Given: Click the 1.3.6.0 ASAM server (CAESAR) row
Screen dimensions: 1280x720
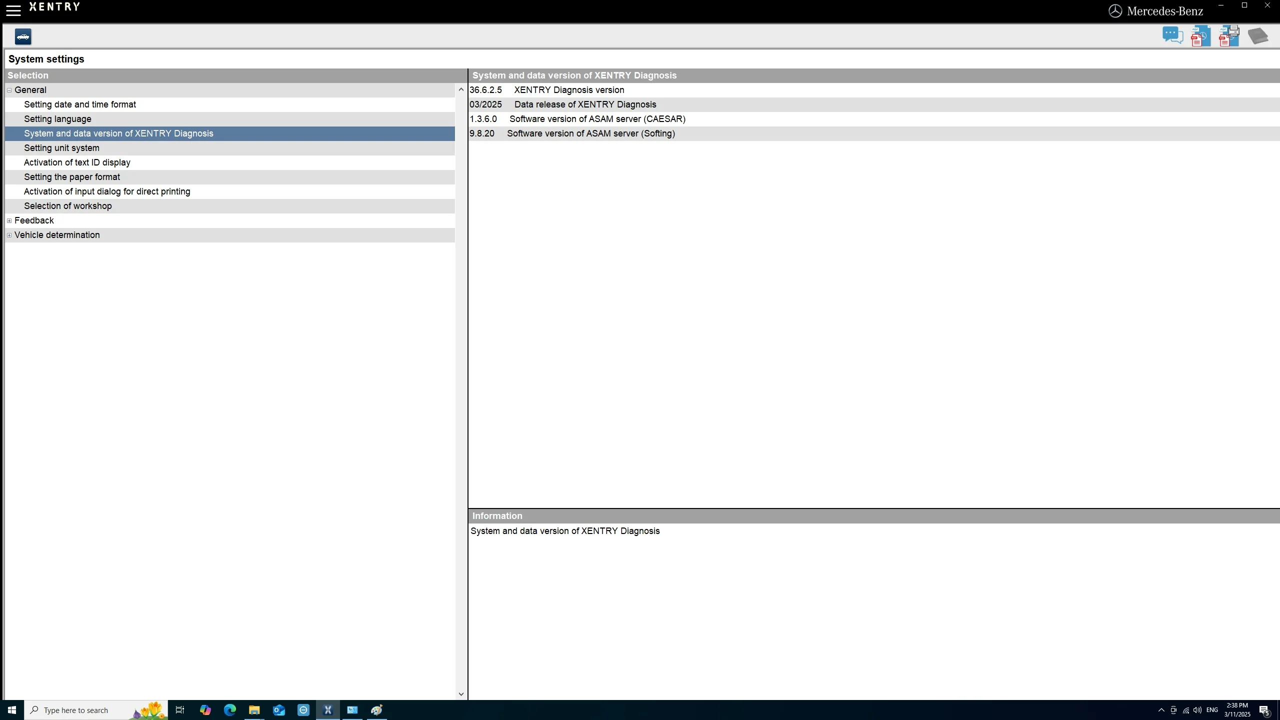Looking at the screenshot, I should pos(874,119).
